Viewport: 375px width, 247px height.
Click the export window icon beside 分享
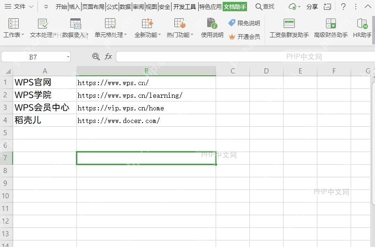point(327,7)
